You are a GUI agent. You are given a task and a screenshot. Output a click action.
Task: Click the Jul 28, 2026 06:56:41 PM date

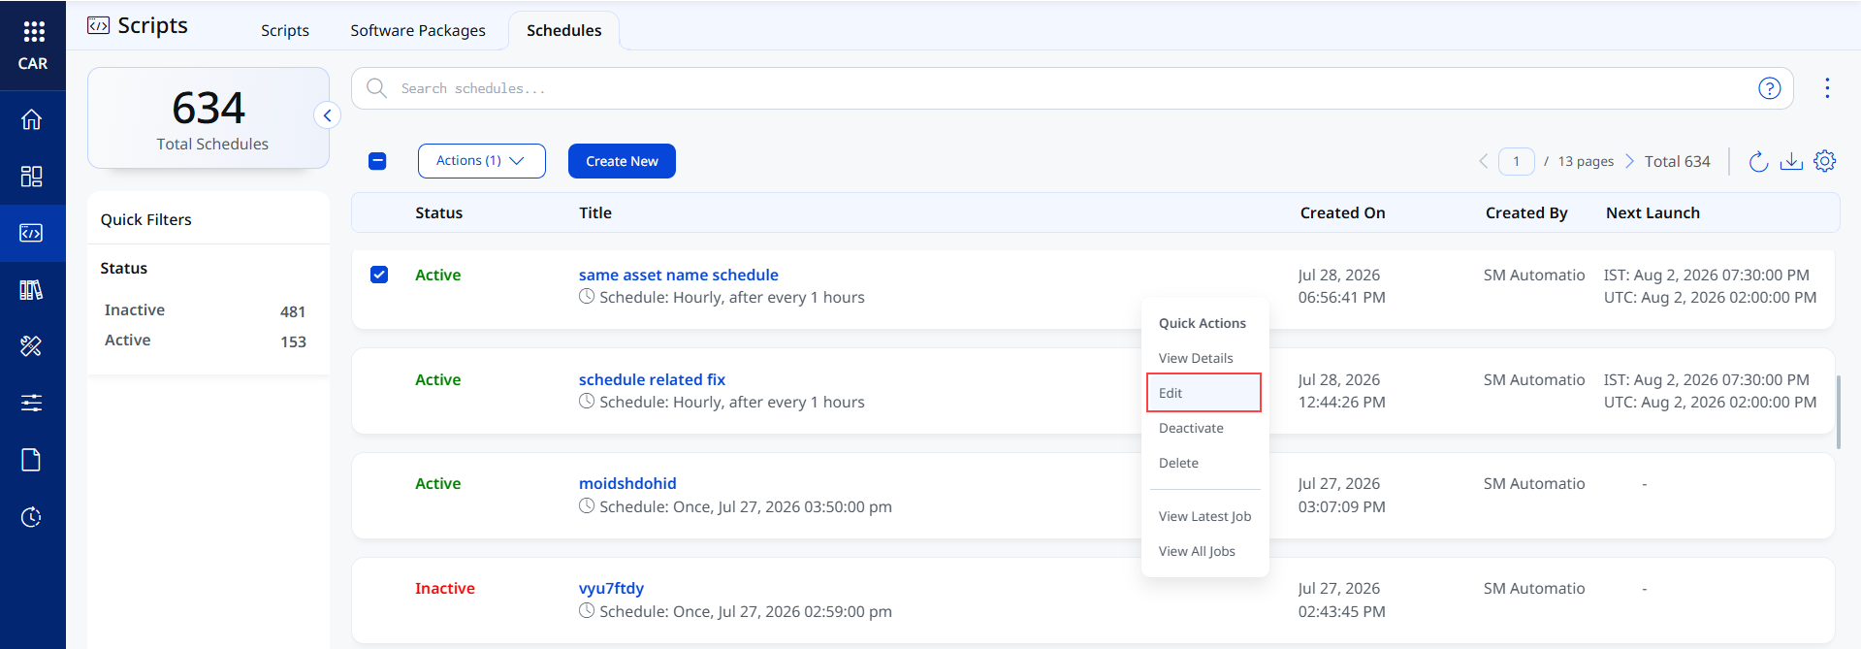click(x=1342, y=286)
